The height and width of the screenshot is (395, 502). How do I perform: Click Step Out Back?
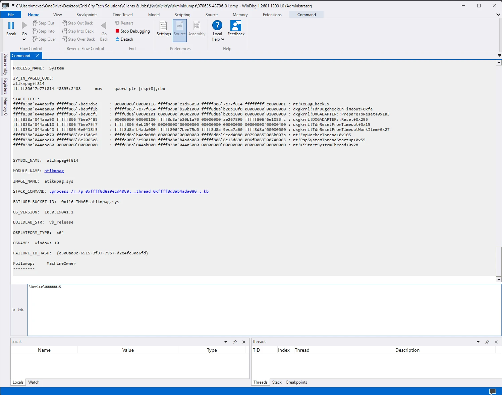[78, 23]
